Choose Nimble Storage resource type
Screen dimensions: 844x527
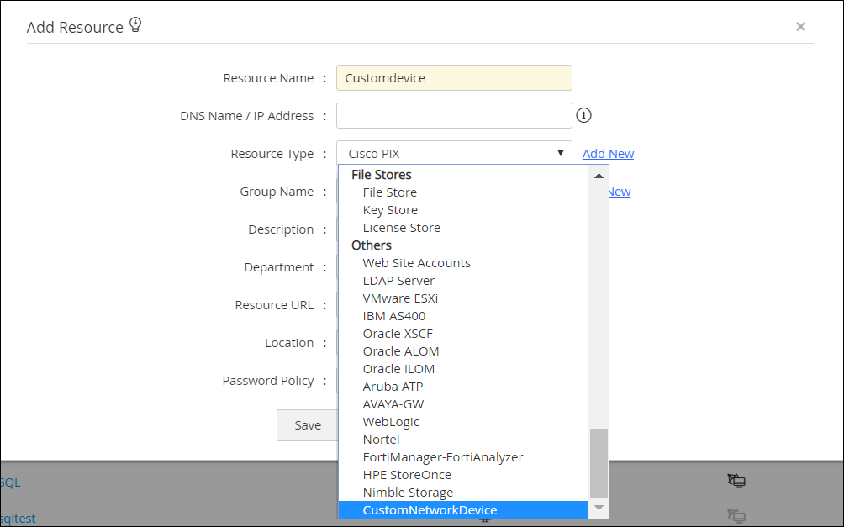pyautogui.click(x=408, y=493)
